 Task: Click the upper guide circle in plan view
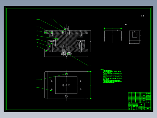[x=66, y=74]
